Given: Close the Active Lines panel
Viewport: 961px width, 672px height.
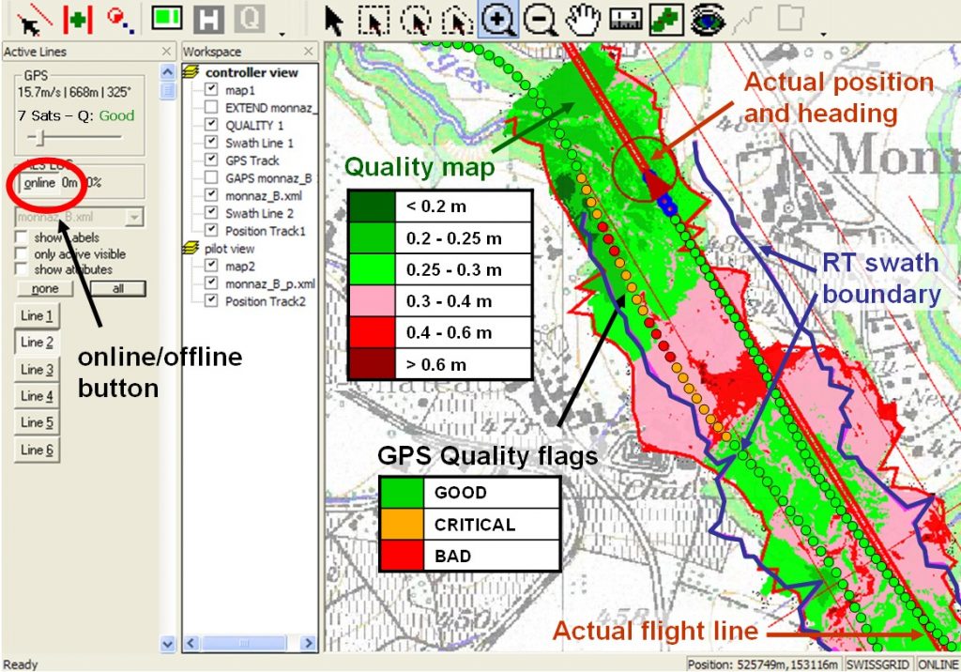Looking at the screenshot, I should (167, 52).
